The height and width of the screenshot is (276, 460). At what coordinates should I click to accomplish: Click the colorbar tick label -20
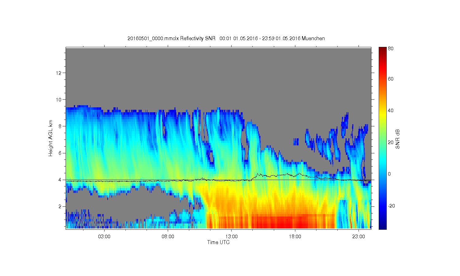[391, 206]
